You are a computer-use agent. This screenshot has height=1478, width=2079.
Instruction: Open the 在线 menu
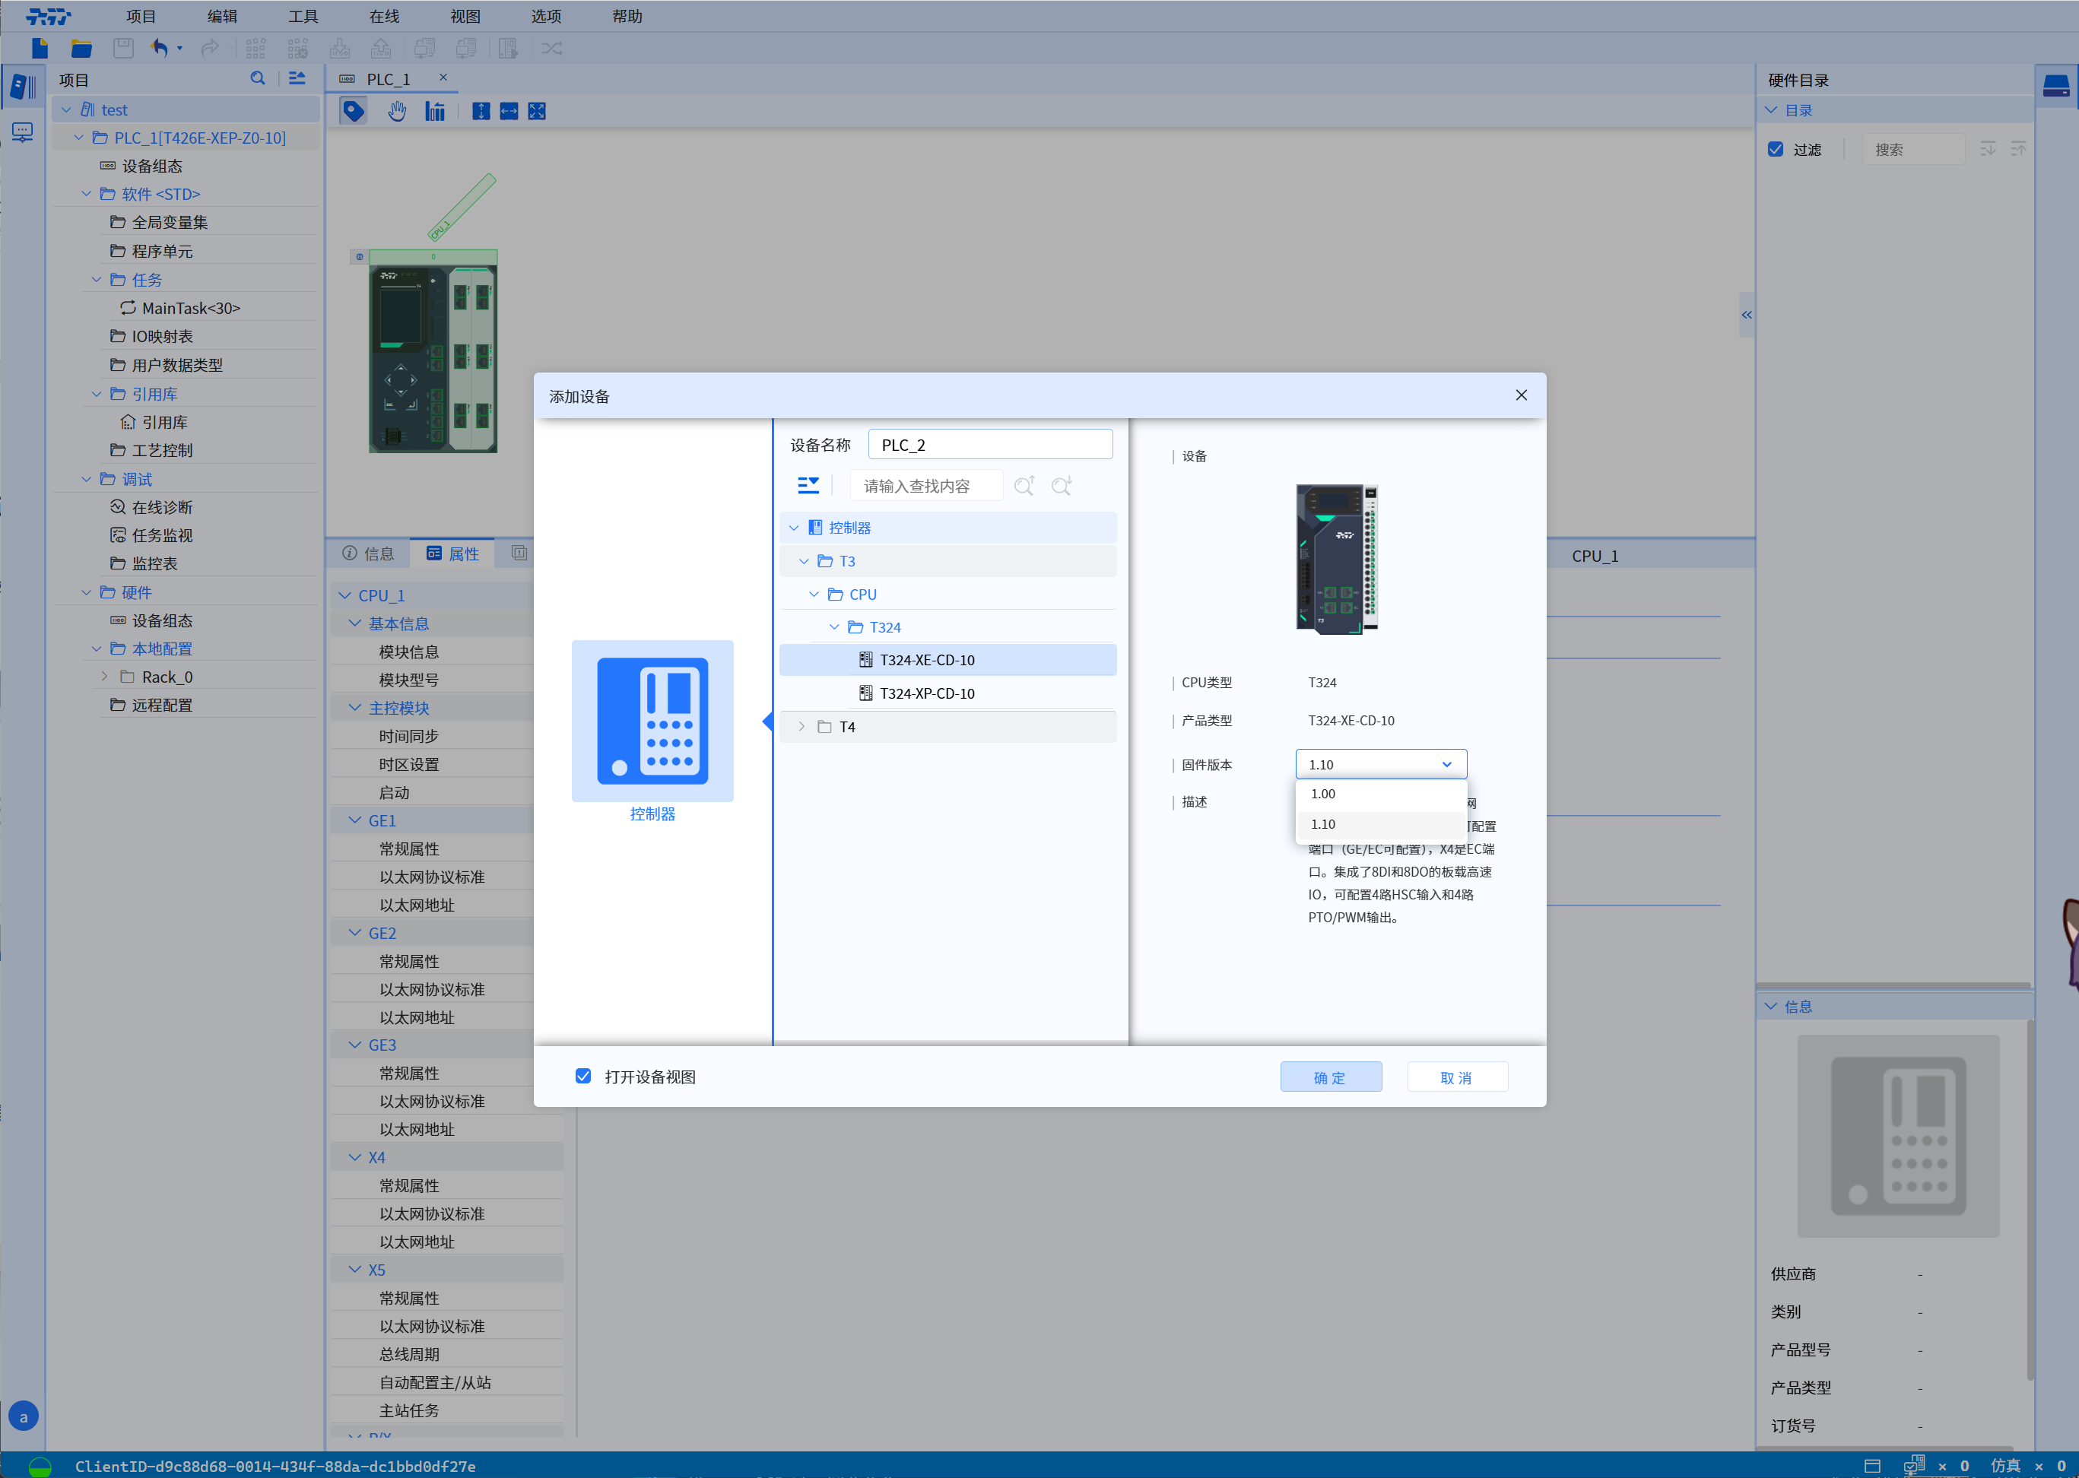coord(384,17)
